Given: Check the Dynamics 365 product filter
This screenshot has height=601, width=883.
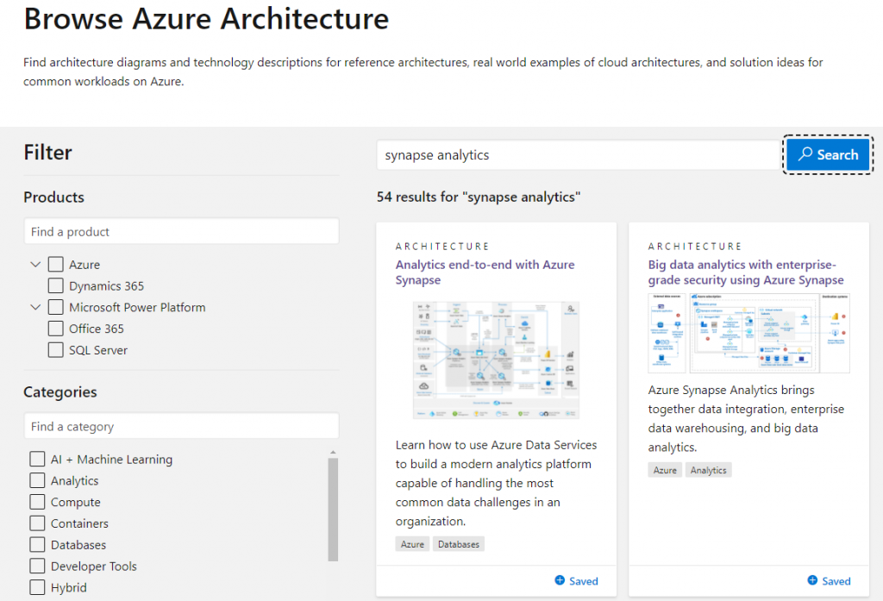Looking at the screenshot, I should [x=56, y=285].
